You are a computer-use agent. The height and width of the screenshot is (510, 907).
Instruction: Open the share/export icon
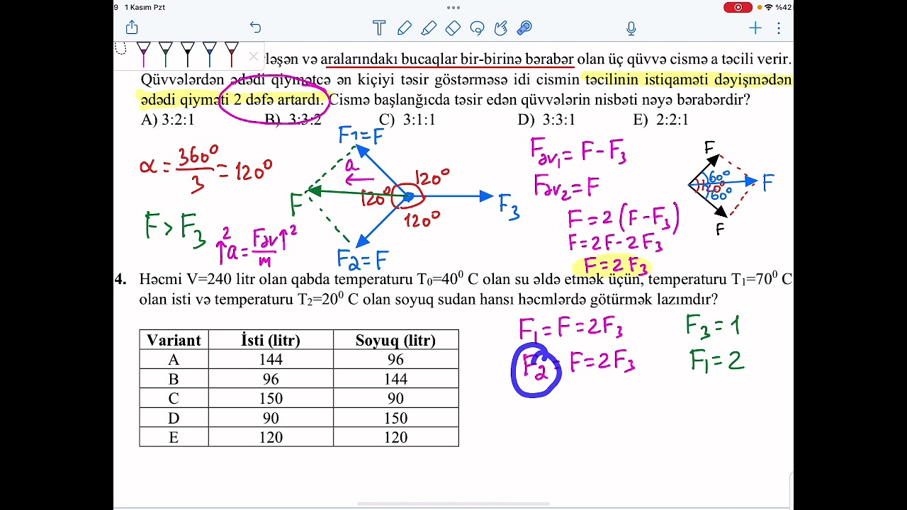click(132, 28)
